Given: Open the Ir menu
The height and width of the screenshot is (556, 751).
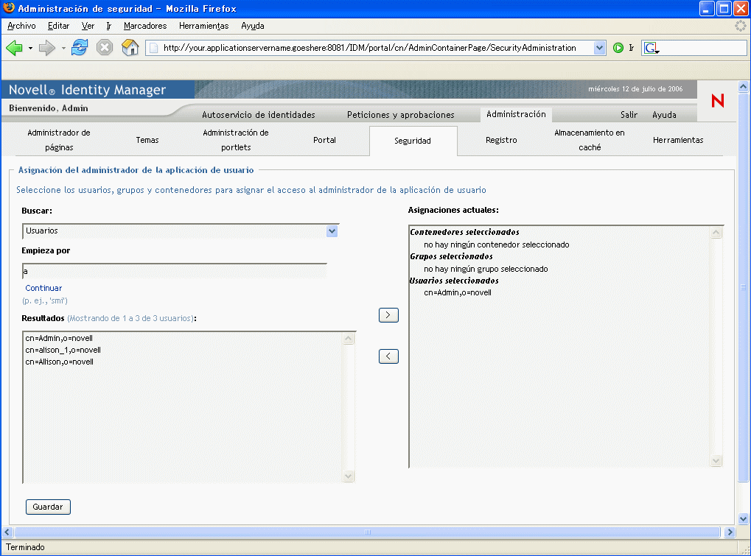Looking at the screenshot, I should (x=109, y=26).
